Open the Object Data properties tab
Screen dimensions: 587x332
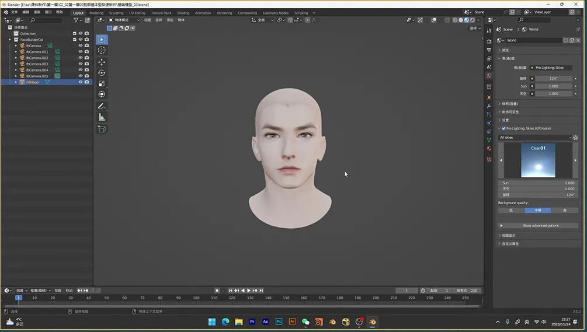(489, 140)
